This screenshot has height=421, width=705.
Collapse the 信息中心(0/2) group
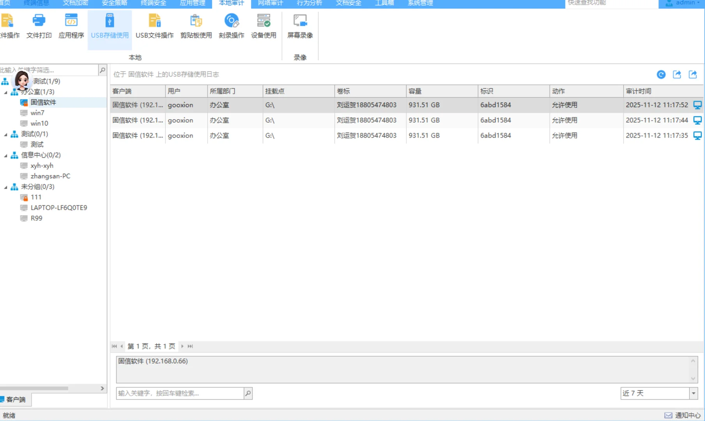tap(6, 156)
